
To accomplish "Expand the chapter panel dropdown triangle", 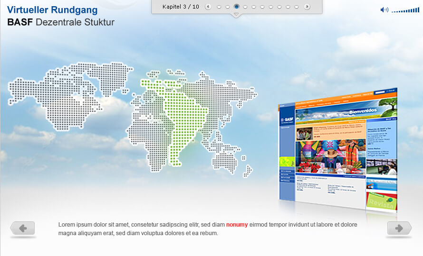I will click(x=236, y=15).
